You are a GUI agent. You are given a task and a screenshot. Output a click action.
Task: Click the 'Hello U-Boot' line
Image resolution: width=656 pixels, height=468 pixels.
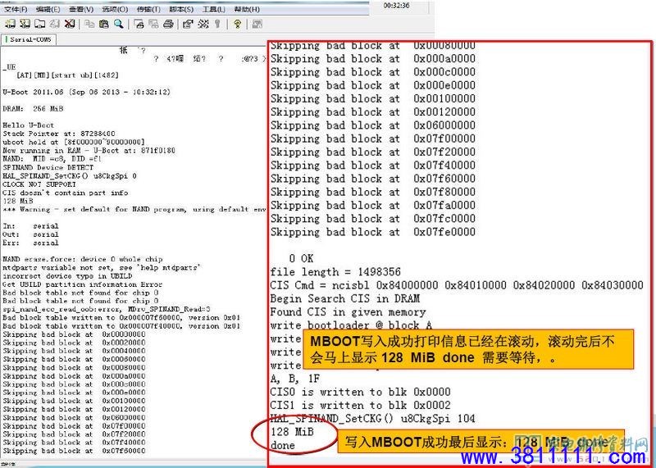(29, 125)
